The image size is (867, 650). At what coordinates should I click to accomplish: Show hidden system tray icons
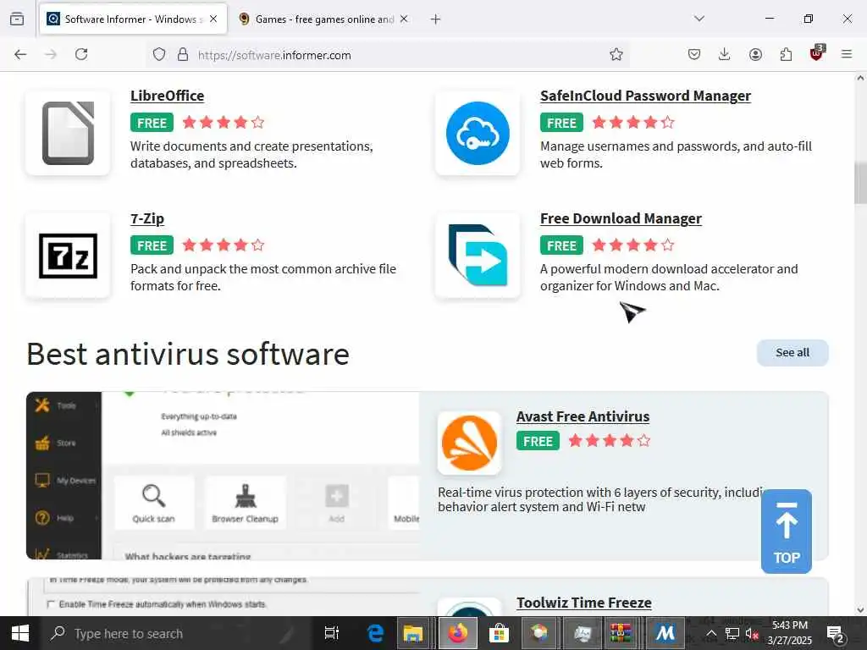coord(711,633)
